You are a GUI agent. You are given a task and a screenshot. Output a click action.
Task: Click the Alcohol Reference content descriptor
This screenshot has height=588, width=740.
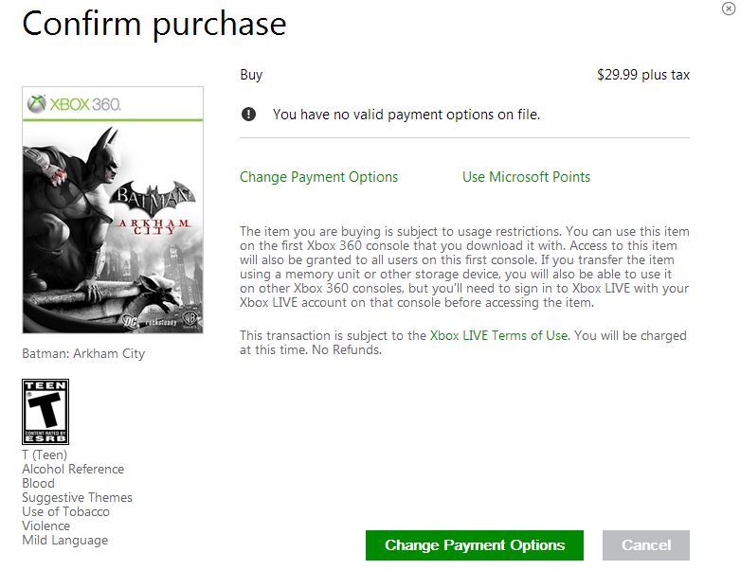[x=73, y=469]
